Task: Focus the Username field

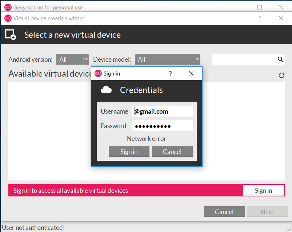Action: (162, 111)
